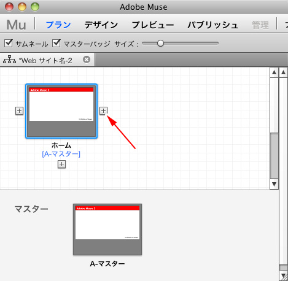Switch to プラン mode
288x281 pixels.
pyautogui.click(x=58, y=25)
